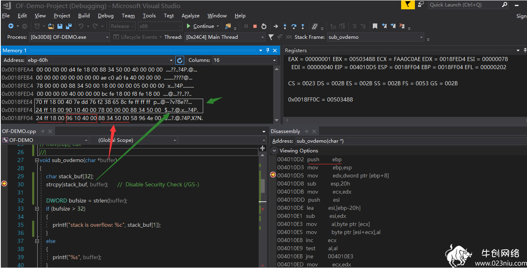Open the Continue button dropdown arrow
Viewport: 527px width, 268px height.
(x=218, y=26)
